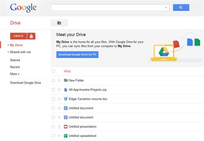The width and height of the screenshot is (204, 141).
Task: Check the Edgar Cervantes resume.doc checkbox
Action: coord(53,99)
